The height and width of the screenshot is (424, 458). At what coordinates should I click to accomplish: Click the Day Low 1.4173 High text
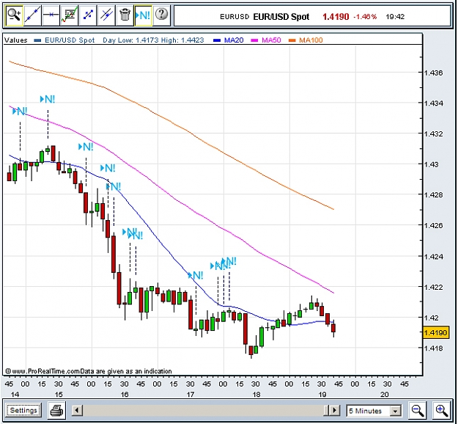tap(153, 40)
